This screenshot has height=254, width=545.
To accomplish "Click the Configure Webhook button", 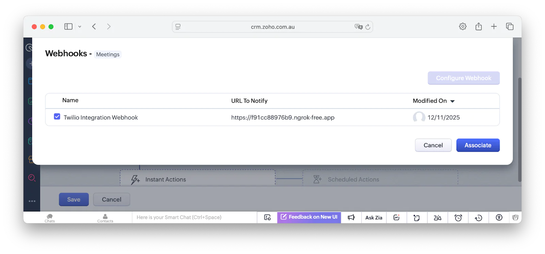I will [x=464, y=78].
